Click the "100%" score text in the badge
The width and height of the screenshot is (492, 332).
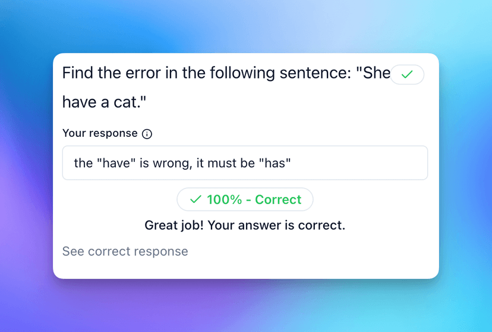[224, 200]
